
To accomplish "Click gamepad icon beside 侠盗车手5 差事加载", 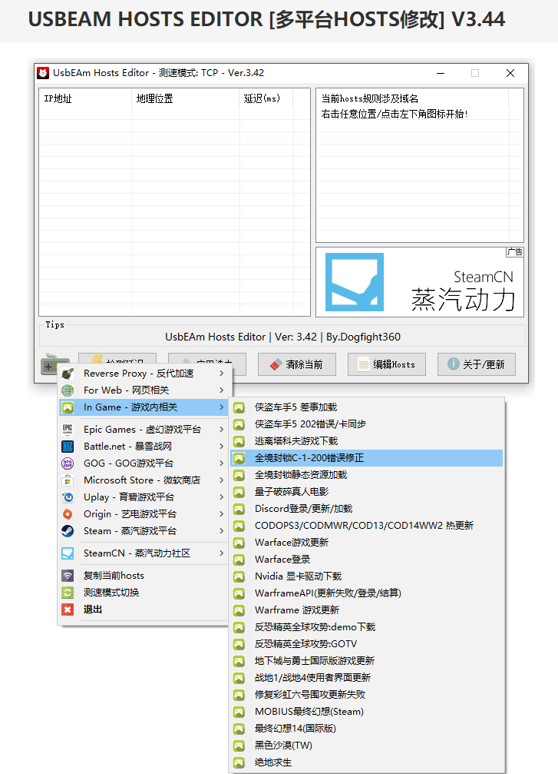I will click(239, 407).
